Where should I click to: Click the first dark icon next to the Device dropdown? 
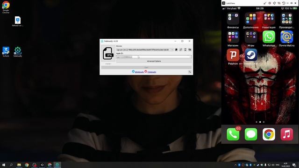(x=176, y=50)
